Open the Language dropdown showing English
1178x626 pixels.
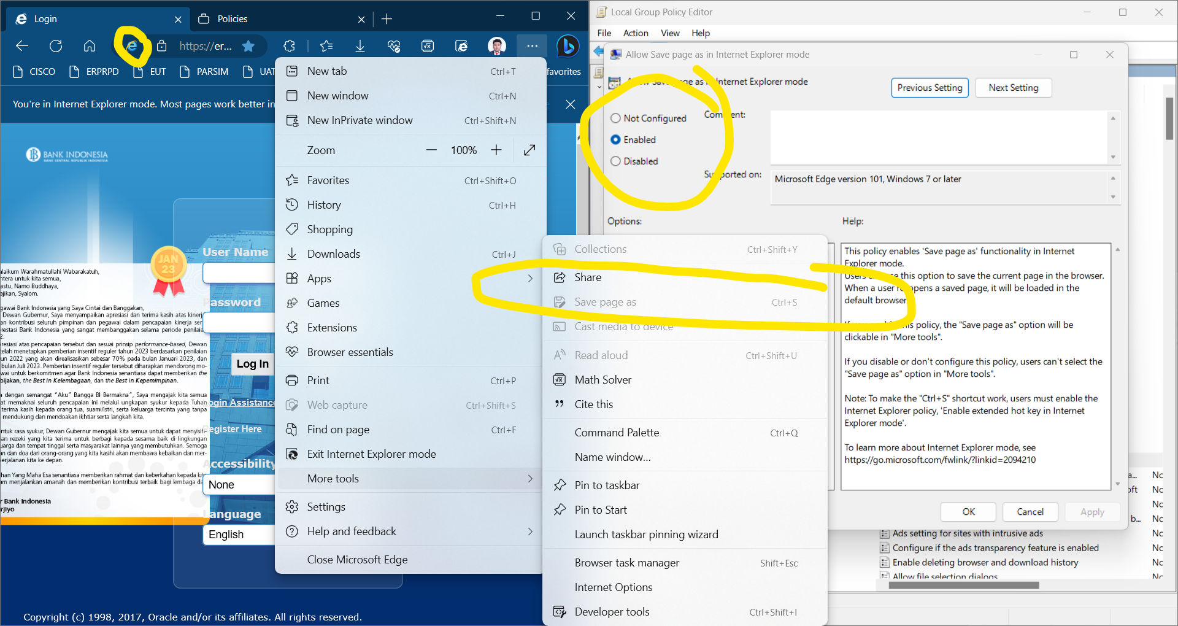pyautogui.click(x=239, y=535)
